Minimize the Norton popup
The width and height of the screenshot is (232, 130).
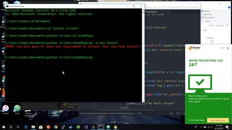(x=223, y=48)
